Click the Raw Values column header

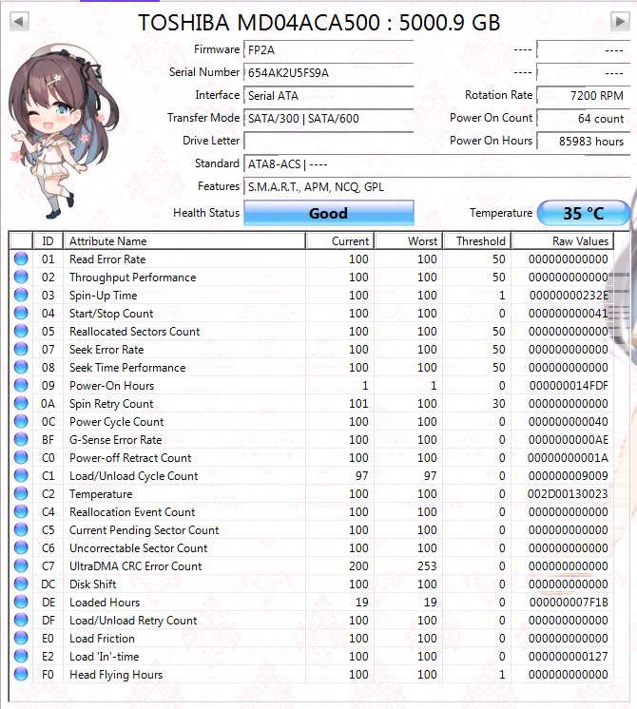(x=562, y=241)
